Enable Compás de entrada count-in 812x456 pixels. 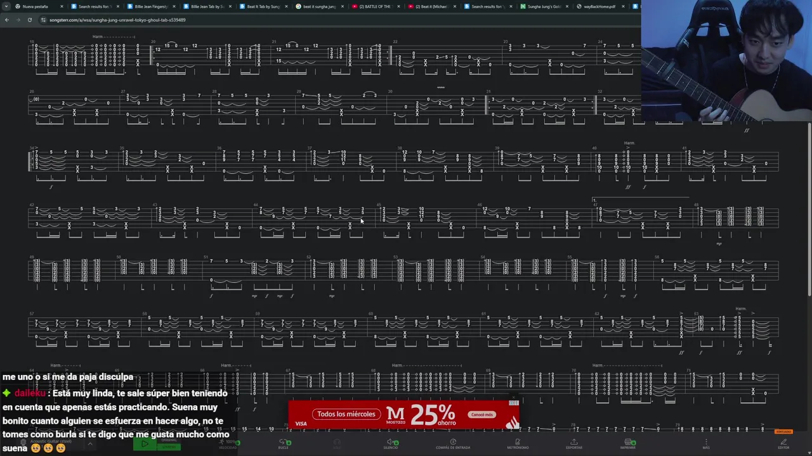(453, 444)
